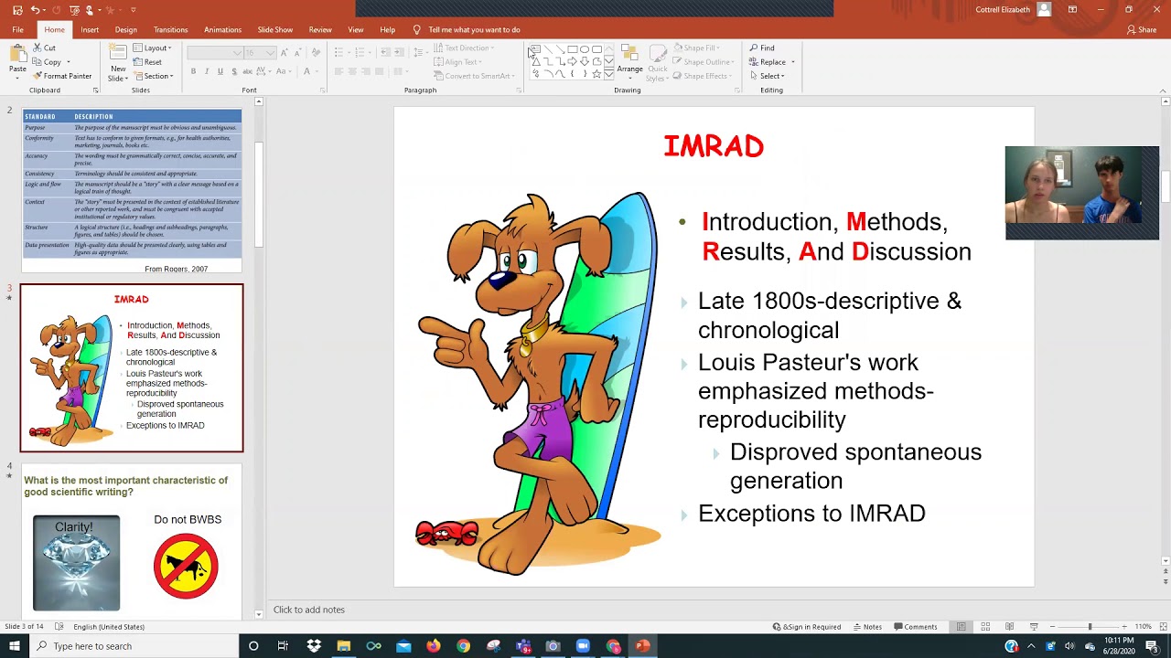Switch to the Review tab

tap(320, 29)
